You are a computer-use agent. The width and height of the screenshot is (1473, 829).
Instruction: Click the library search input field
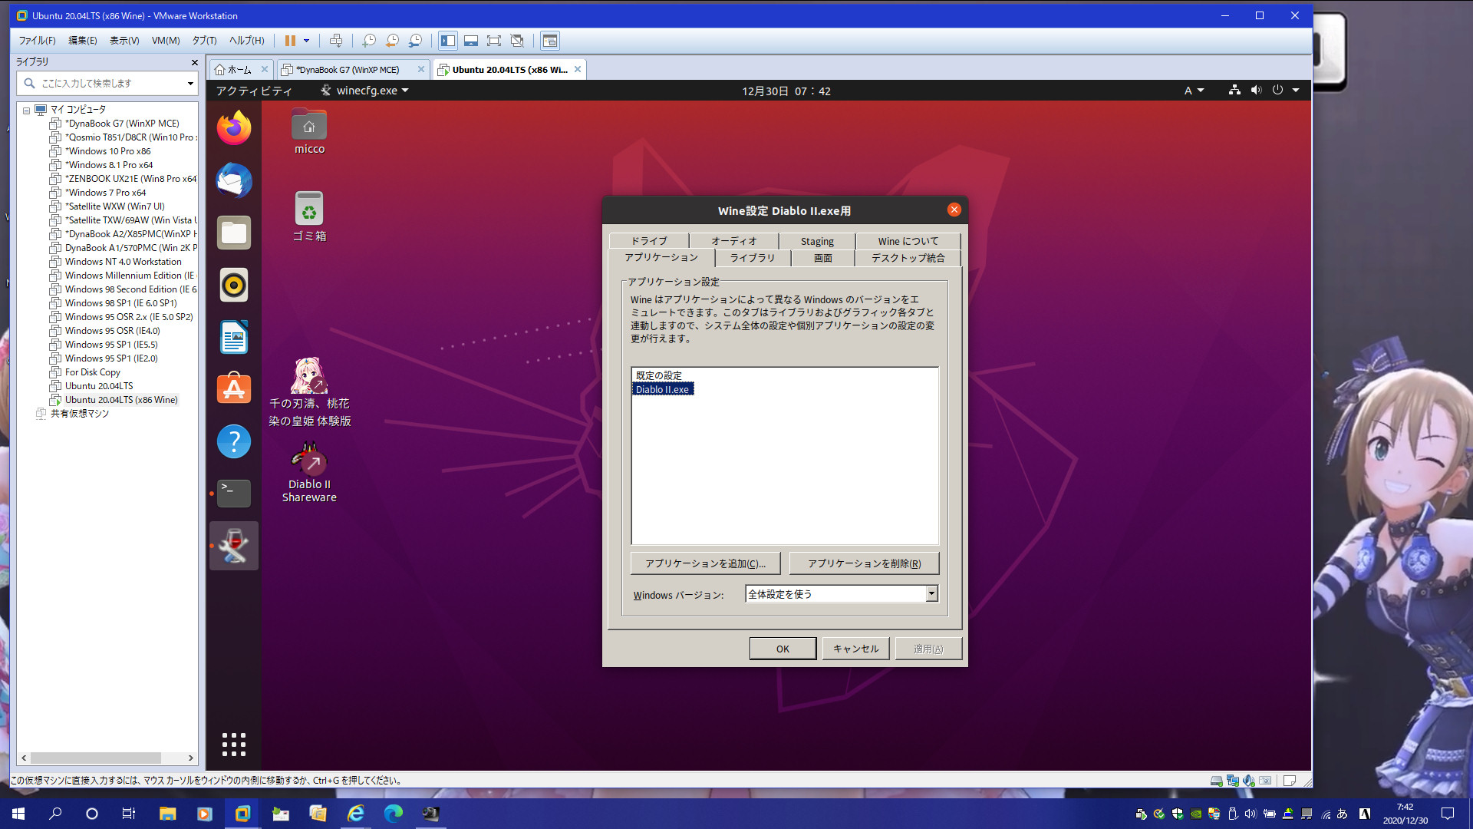(x=107, y=83)
